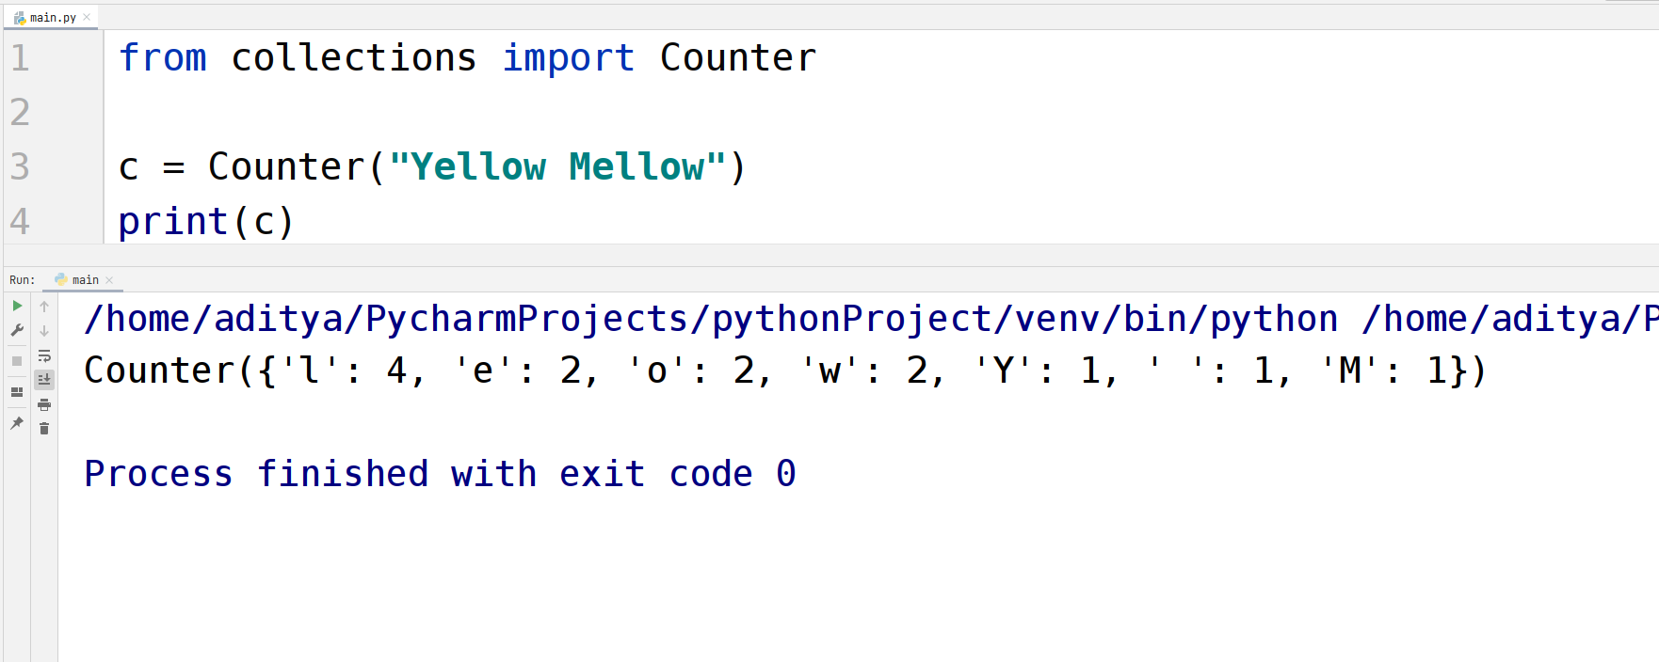Toggle soft-wrap in the console
The height and width of the screenshot is (662, 1659).
[x=43, y=355]
